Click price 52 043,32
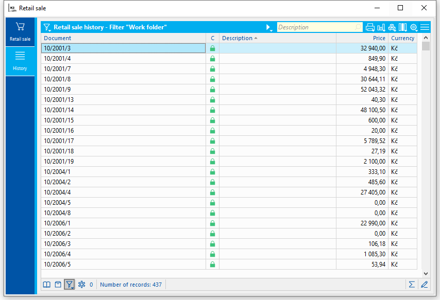 point(373,90)
